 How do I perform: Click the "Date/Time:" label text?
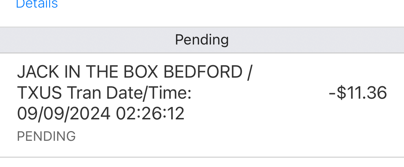(x=155, y=93)
